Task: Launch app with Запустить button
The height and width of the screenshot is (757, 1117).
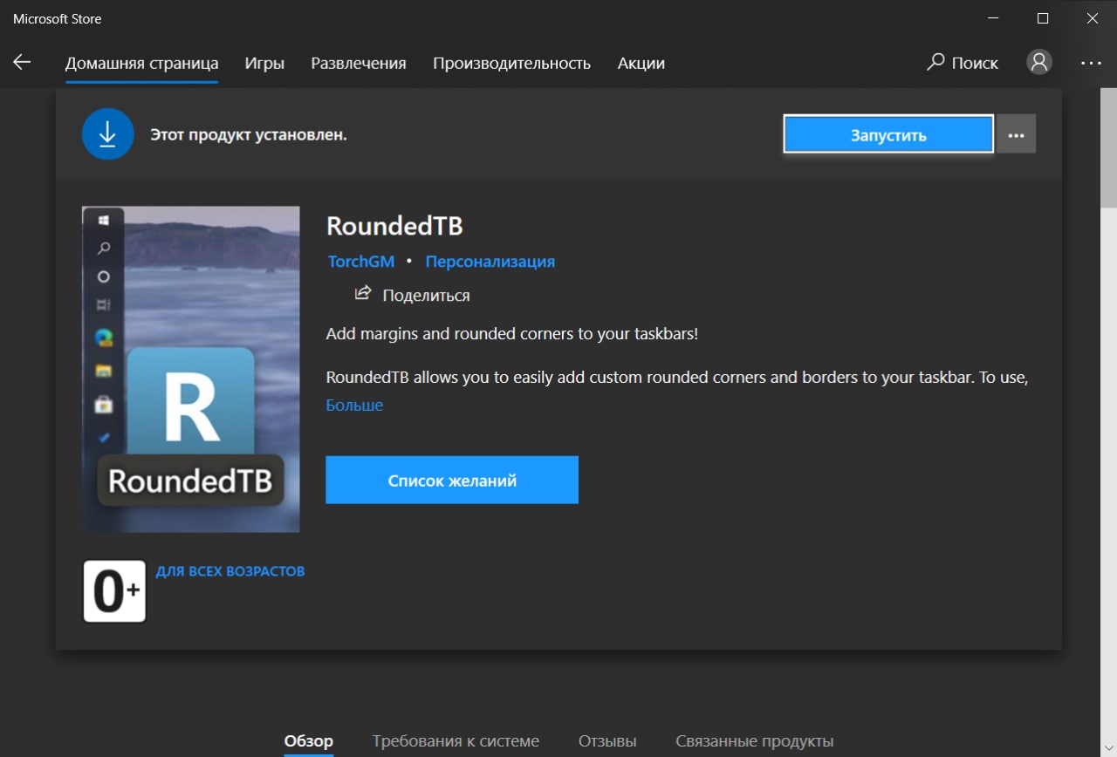Action: point(888,134)
